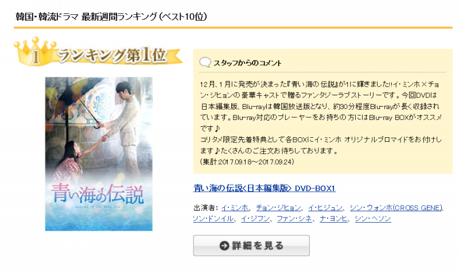Screen dimensions: 459x271
Task: Open cast link シン・ヘソン
Action: point(372,219)
